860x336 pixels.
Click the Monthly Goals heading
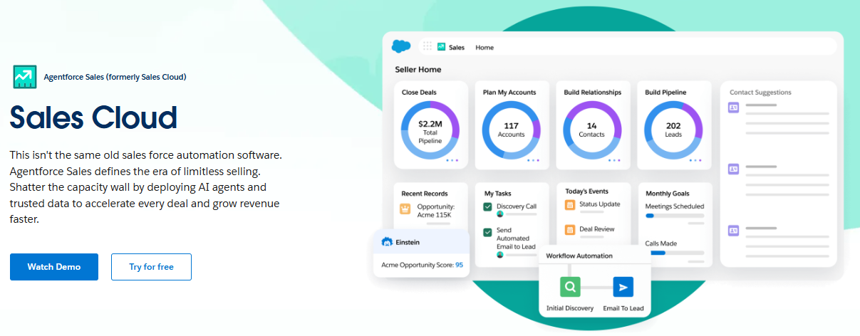668,194
